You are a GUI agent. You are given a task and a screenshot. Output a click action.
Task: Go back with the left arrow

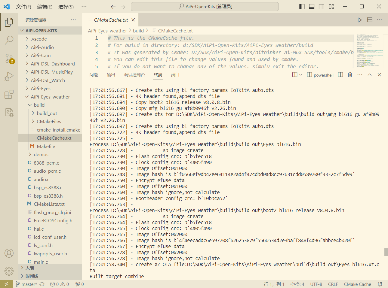pyautogui.click(x=113, y=7)
